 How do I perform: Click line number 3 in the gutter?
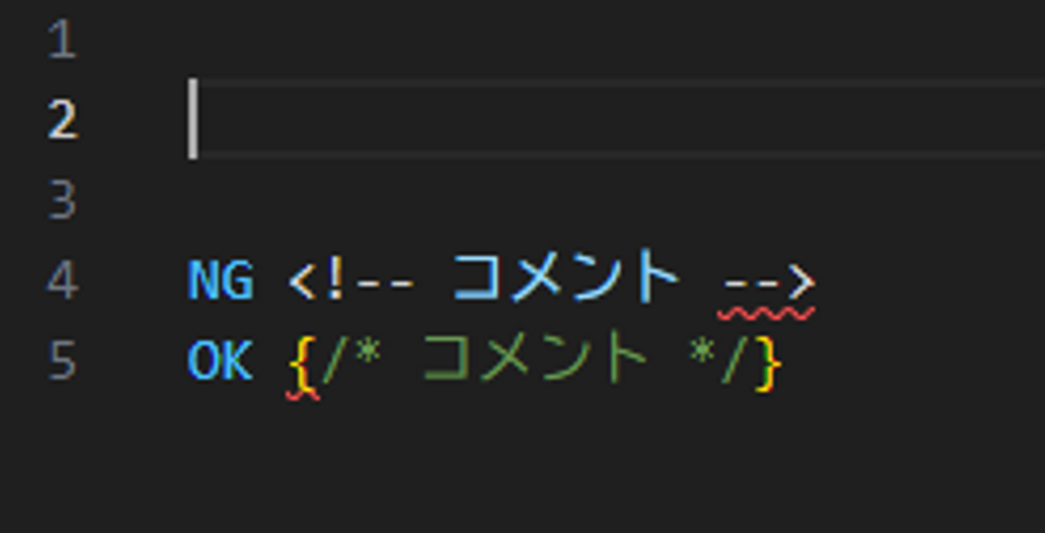coord(62,199)
